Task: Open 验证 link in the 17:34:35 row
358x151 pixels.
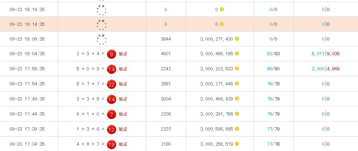Action: (123, 144)
